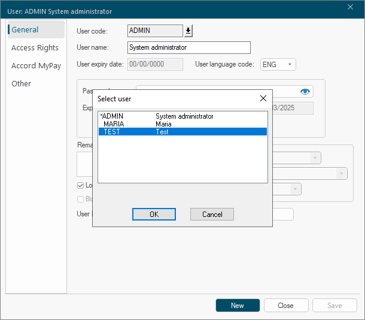Select the TEST user row
This screenshot has height=320, width=365.
[x=182, y=132]
